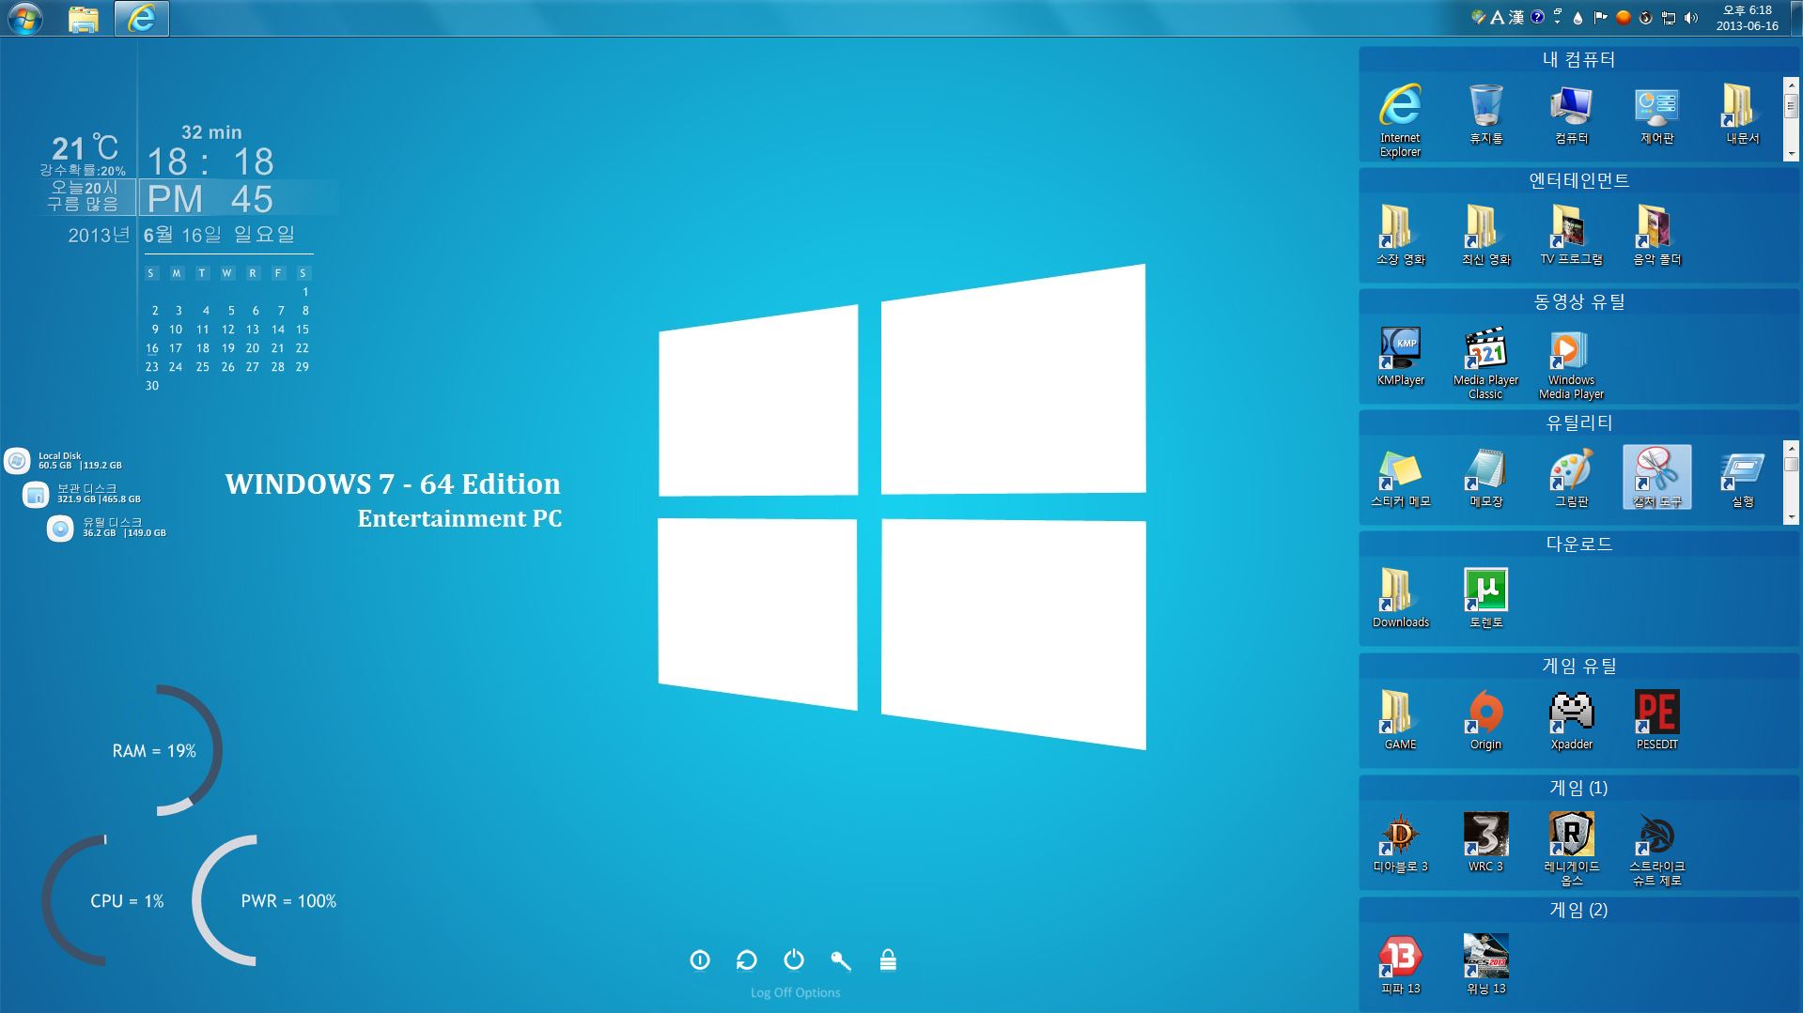The image size is (1803, 1013).
Task: Open the Downloads folder
Action: pos(1400,598)
